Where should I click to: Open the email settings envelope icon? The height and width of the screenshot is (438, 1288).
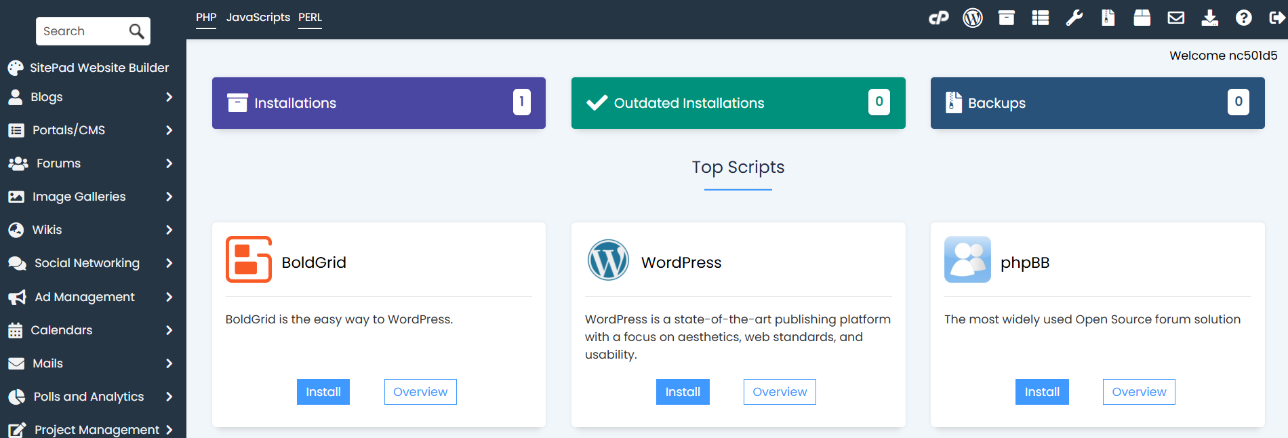click(1176, 18)
